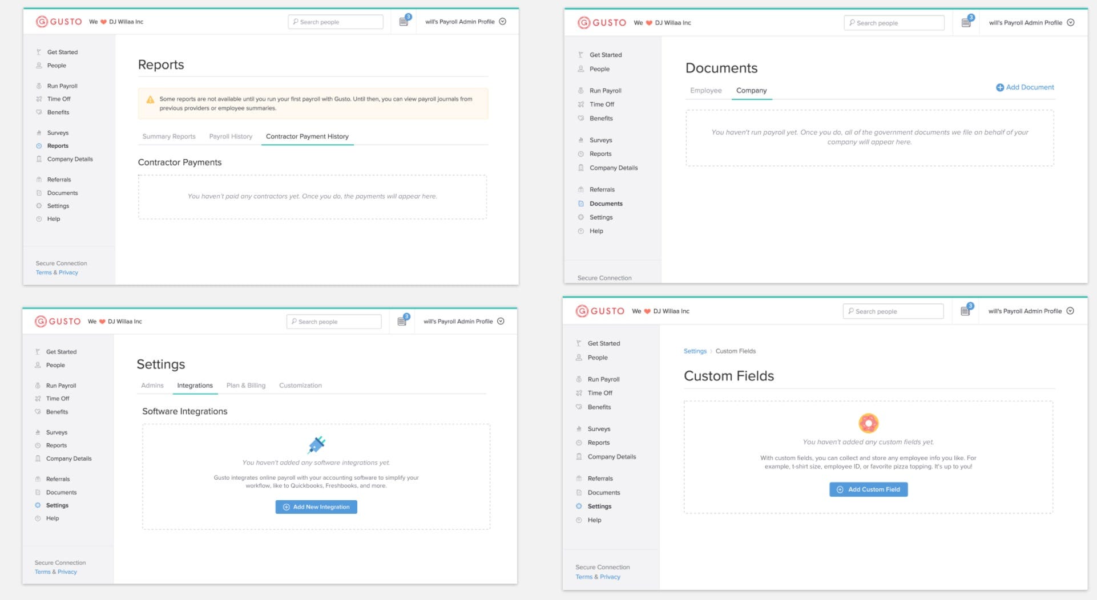
Task: Click the Benefits sidebar icon on the Software Integrations page
Action: click(38, 412)
